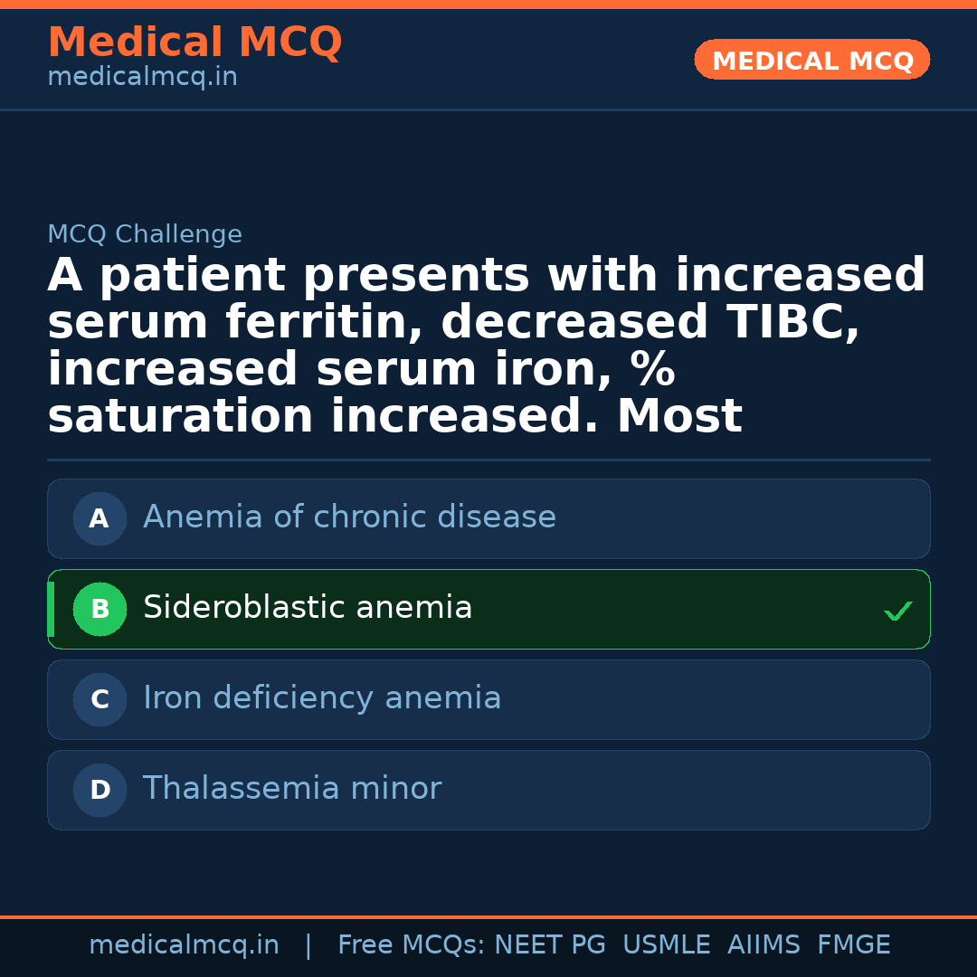
Task: Click the "Free MCQs:" footer label
Action: [412, 945]
